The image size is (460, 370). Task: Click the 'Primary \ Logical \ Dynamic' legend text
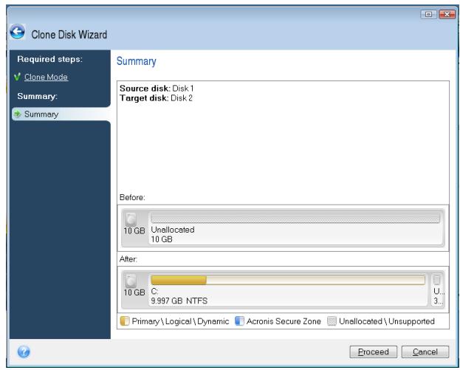click(180, 321)
